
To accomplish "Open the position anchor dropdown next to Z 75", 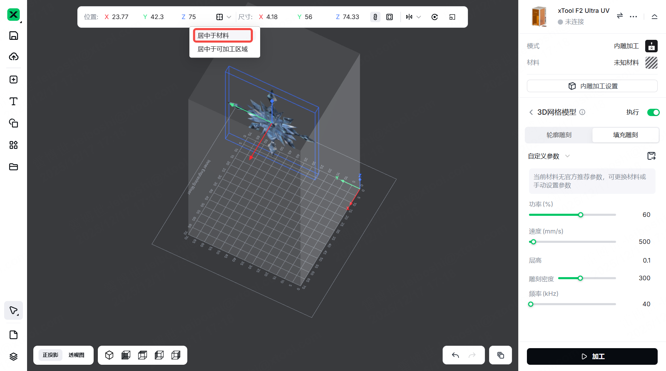I will coord(223,17).
